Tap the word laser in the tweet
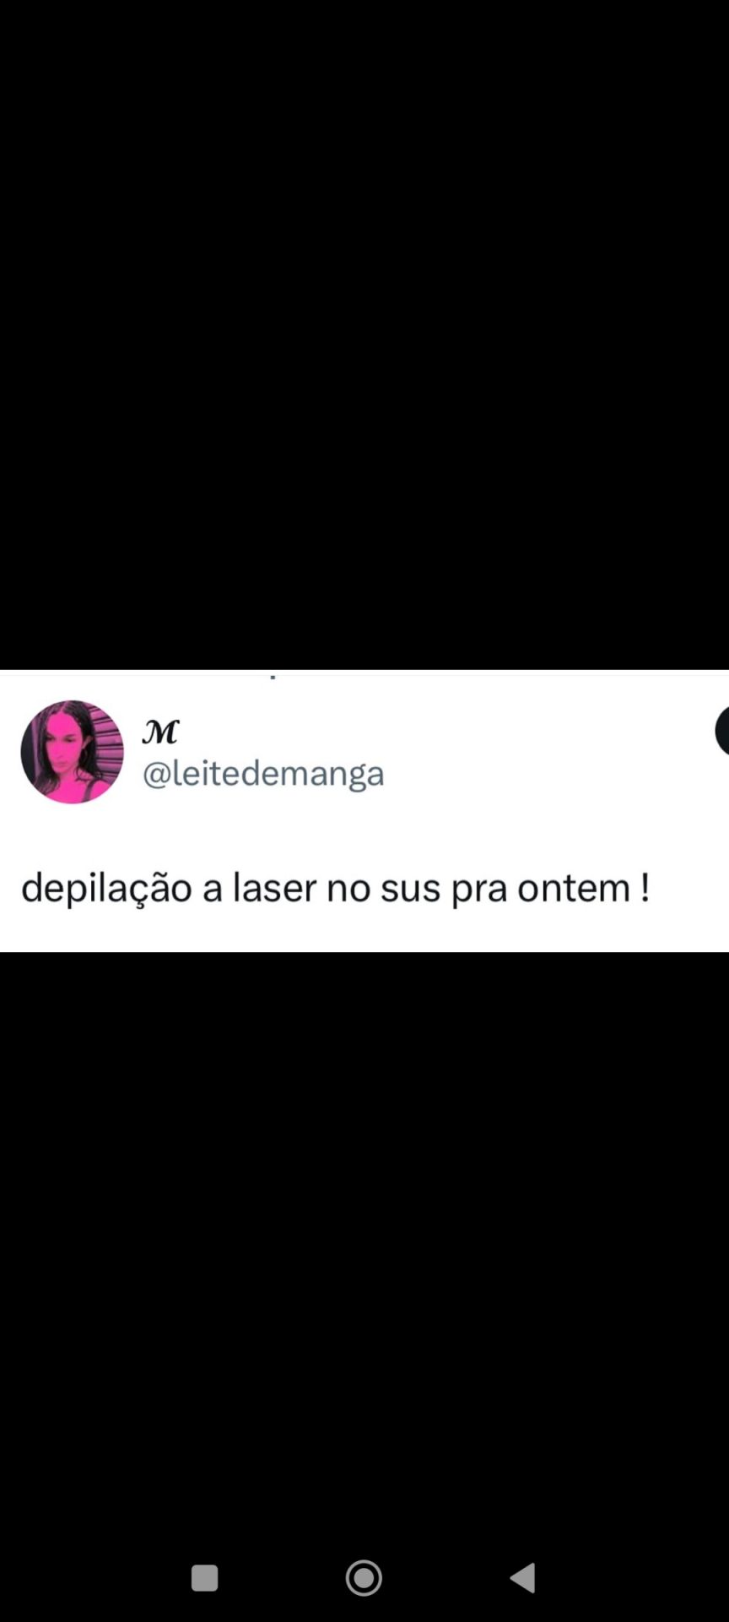Image resolution: width=729 pixels, height=1622 pixels. 275,888
